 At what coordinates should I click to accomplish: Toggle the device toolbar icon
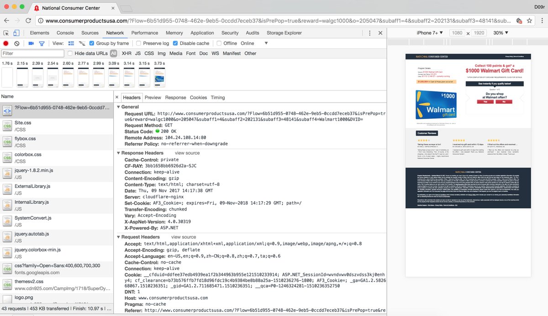[16, 33]
